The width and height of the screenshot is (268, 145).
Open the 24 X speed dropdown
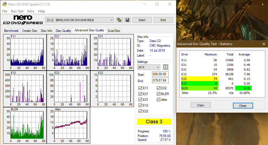pos(148,67)
